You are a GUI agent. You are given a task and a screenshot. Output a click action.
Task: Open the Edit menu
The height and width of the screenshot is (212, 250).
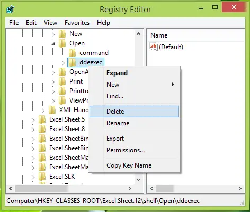31,23
